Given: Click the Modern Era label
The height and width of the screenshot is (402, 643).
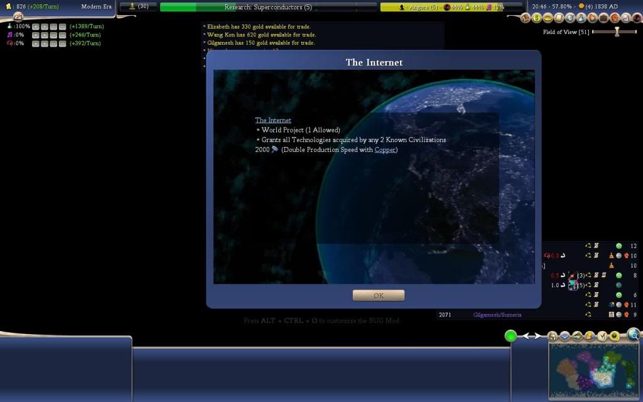Looking at the screenshot, I should (96, 6).
